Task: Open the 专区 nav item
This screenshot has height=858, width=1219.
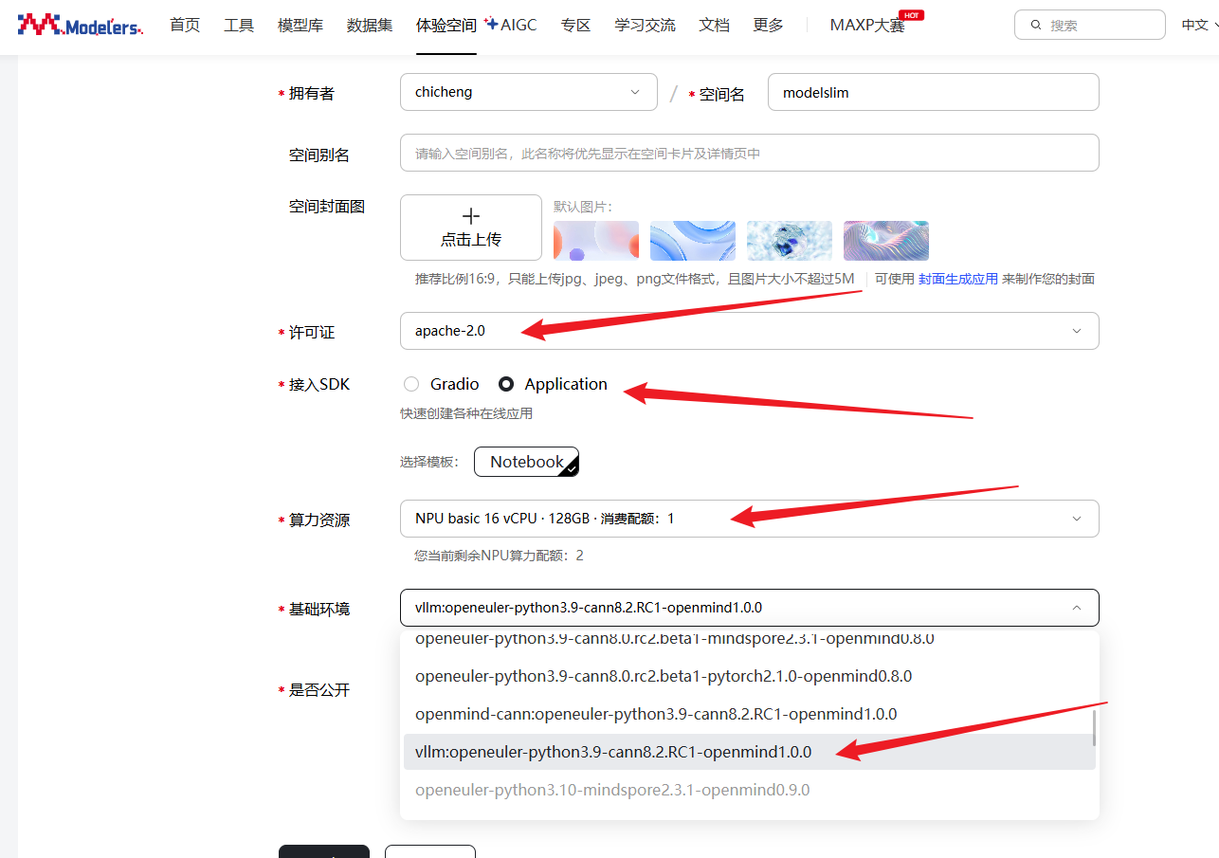Action: coord(575,25)
